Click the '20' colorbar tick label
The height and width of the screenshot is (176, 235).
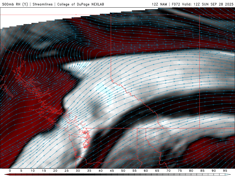click(x=55, y=171)
